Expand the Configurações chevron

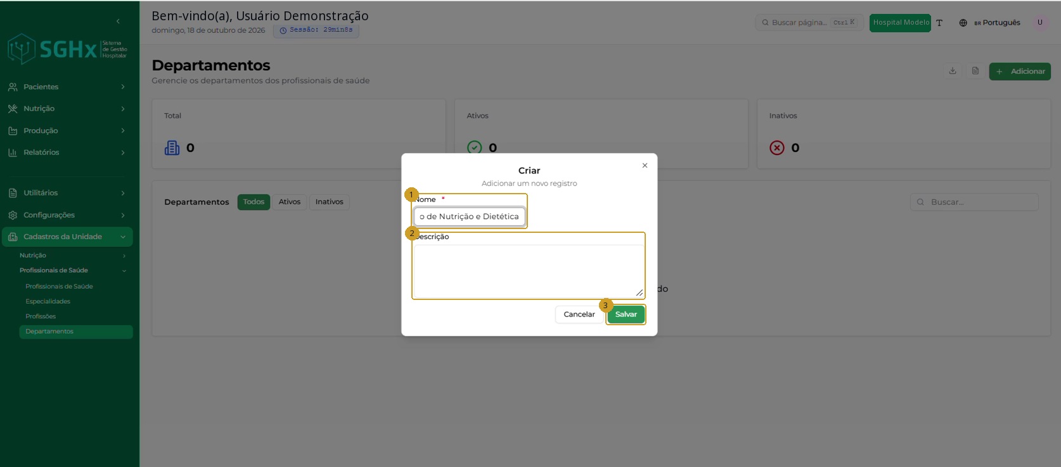tap(123, 215)
